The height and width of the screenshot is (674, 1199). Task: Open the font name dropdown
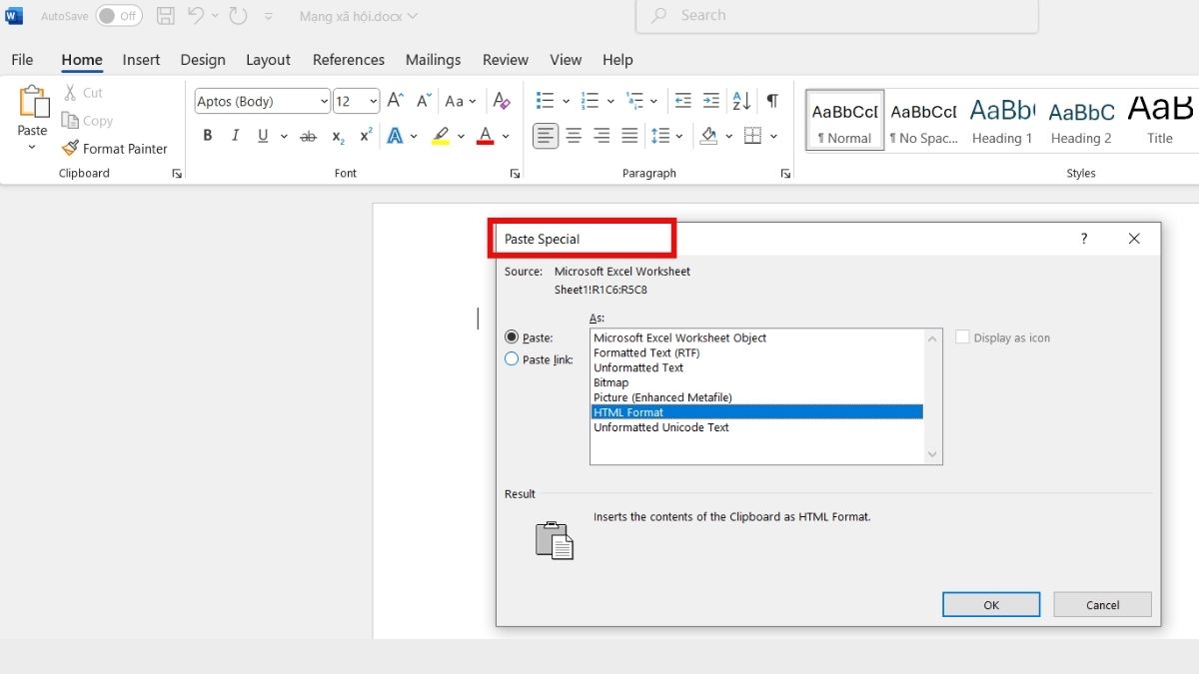point(324,101)
